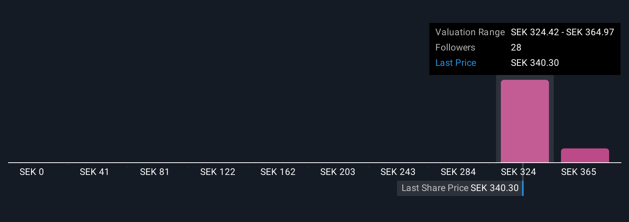Image resolution: width=629 pixels, height=222 pixels.
Task: Click the Followers label in tooltip
Action: coord(455,47)
